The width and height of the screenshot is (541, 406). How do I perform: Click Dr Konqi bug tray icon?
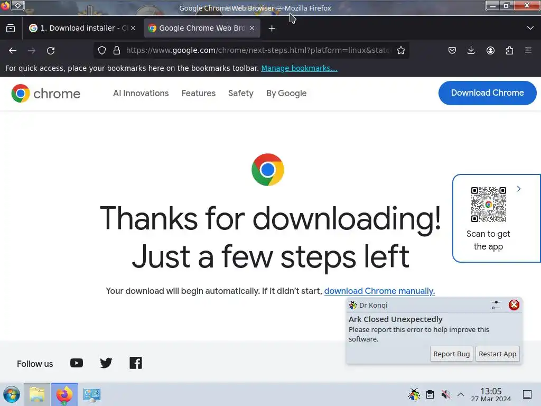pos(414,394)
